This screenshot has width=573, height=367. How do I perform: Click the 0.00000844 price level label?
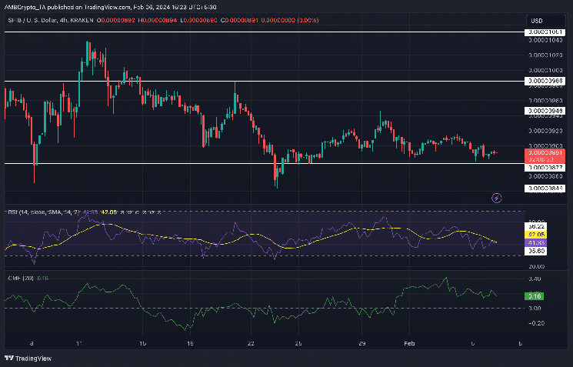point(545,188)
